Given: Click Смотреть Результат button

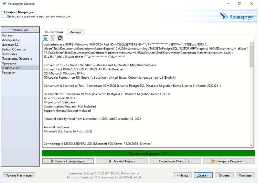Looking at the screenshot, I should pos(229,161).
